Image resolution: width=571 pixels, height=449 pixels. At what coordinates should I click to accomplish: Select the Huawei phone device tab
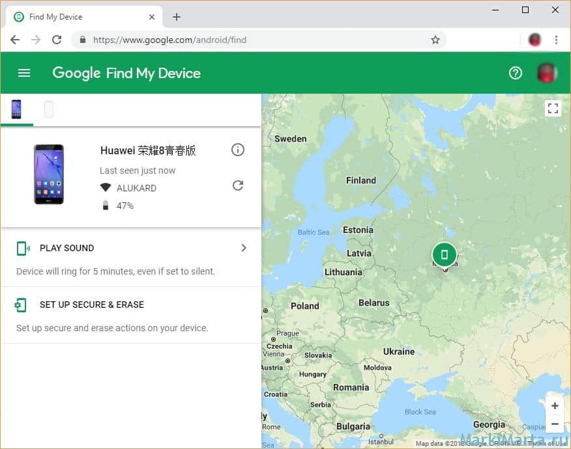[x=16, y=109]
